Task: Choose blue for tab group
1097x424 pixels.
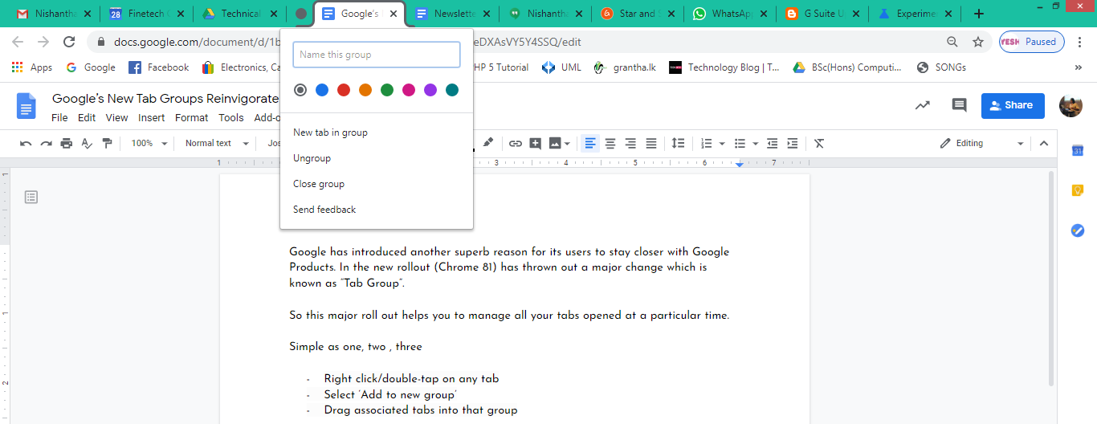Action: 322,91
